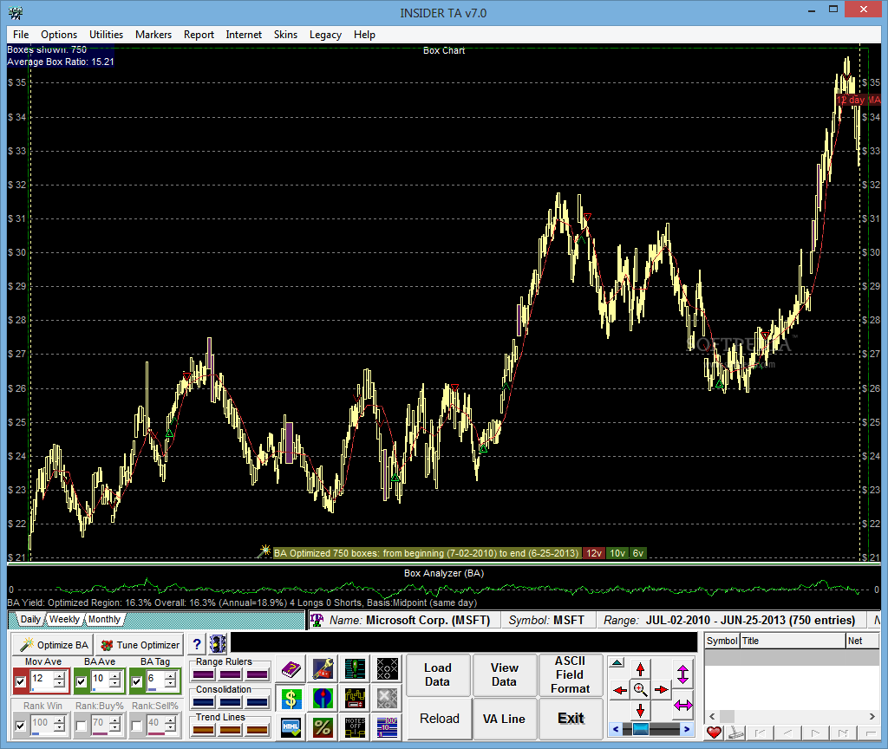Open the Options menu
888x749 pixels.
(x=59, y=35)
